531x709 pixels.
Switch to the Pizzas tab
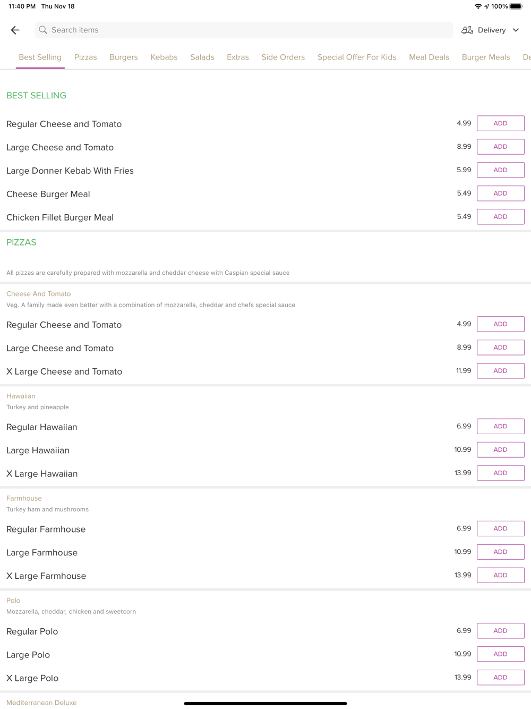[85, 57]
